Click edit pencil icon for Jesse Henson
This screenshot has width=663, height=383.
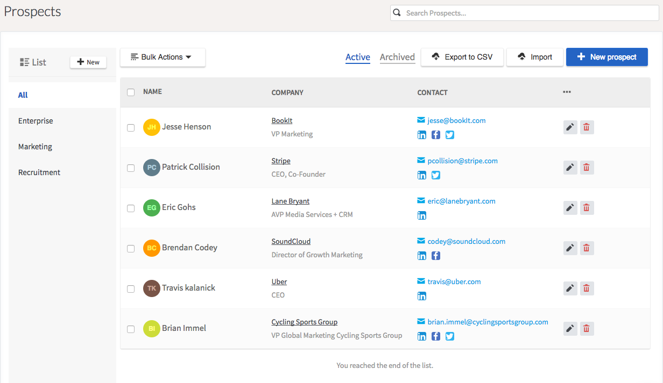(570, 127)
